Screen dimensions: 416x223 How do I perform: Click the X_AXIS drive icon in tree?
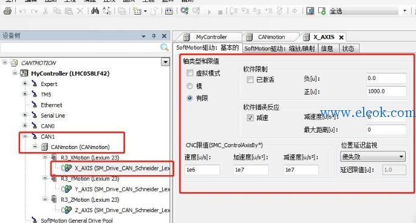[x=66, y=168]
